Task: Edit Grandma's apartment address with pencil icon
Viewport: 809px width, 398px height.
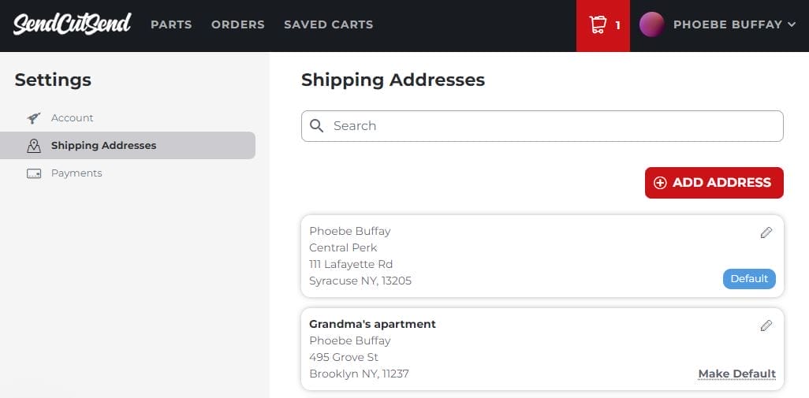Action: 766,325
